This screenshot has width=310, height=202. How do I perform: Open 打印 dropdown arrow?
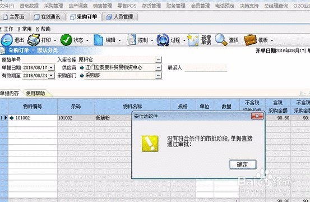[x=55, y=40]
